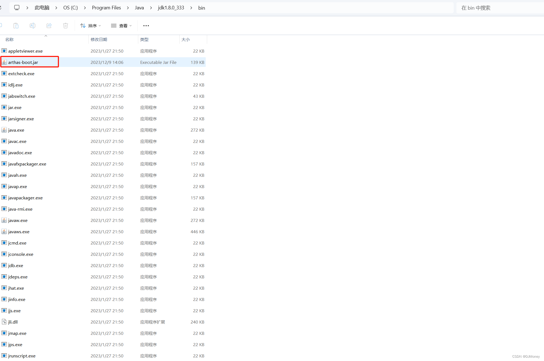The image size is (544, 361).
Task: Click the java.exe Java cup icon
Action: (x=4, y=130)
